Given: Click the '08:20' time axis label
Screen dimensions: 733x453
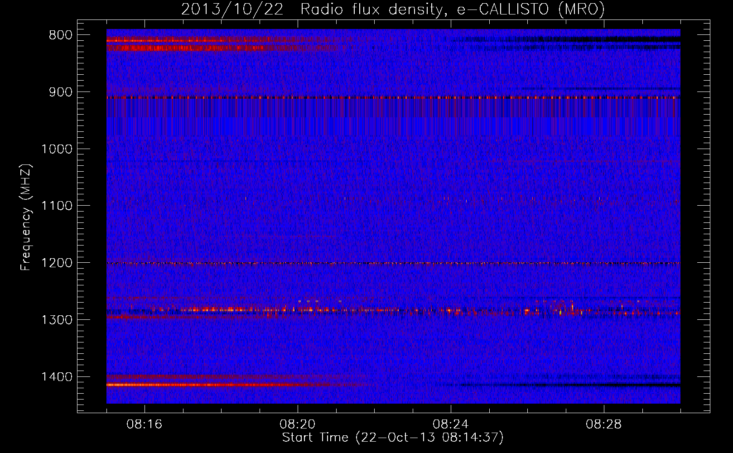Looking at the screenshot, I should [298, 425].
